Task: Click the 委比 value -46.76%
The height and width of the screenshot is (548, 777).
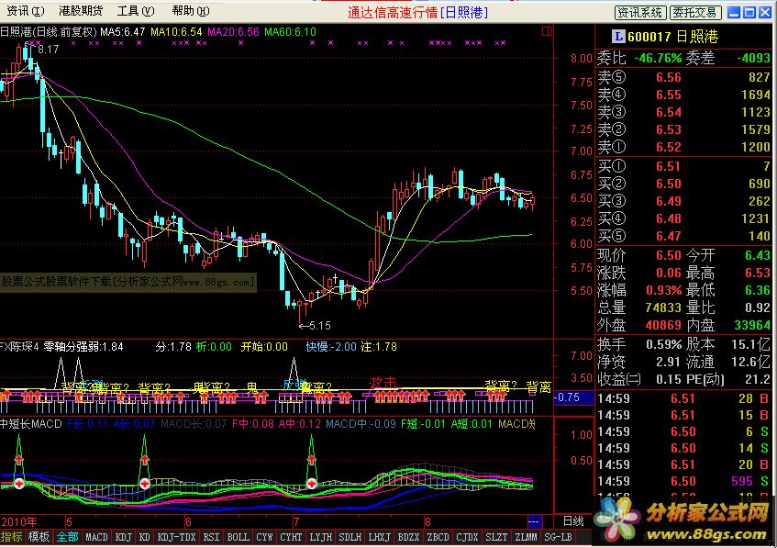Action: pyautogui.click(x=658, y=58)
